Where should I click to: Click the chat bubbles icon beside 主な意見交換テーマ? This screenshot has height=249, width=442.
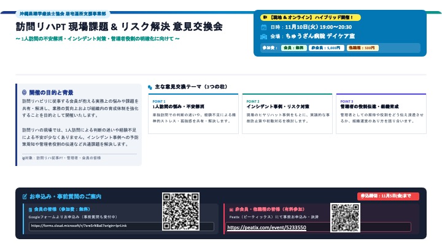point(150,87)
